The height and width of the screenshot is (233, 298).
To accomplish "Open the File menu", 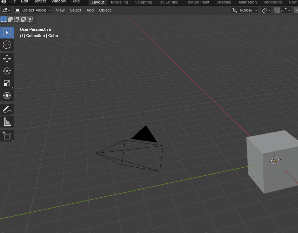I will [x=13, y=1].
